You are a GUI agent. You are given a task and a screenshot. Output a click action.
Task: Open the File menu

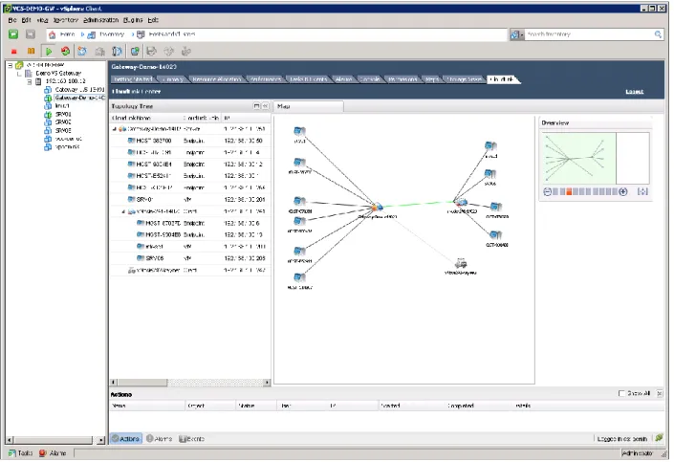coord(12,20)
